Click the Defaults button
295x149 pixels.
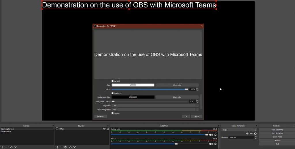click(x=101, y=116)
